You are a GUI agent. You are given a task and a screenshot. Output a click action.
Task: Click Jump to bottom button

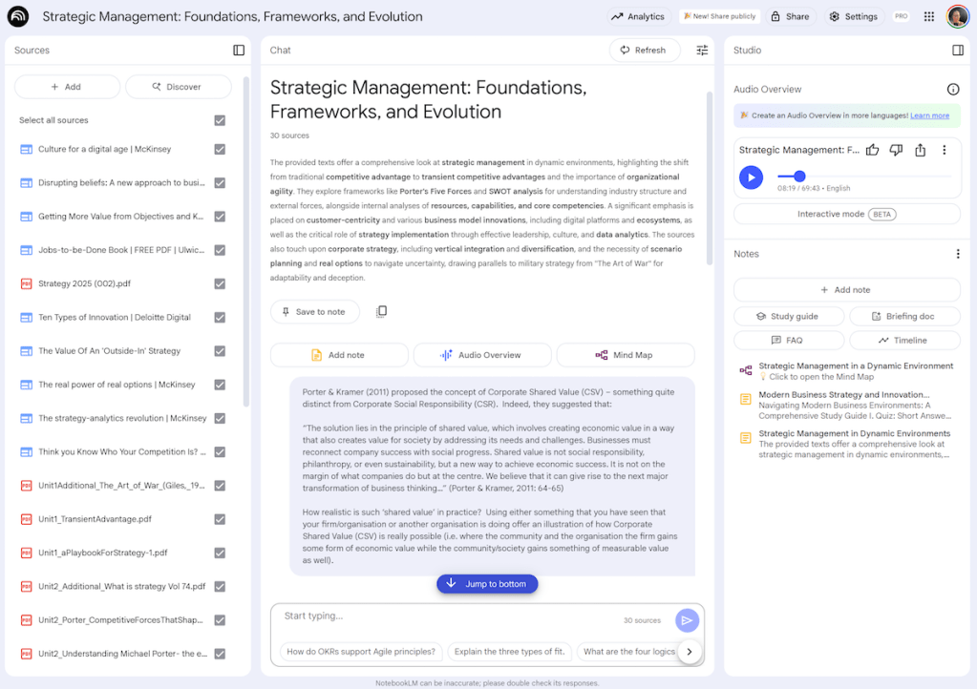click(x=487, y=584)
